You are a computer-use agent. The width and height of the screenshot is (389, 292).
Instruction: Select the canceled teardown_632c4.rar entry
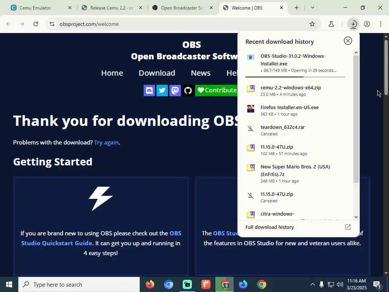click(295, 130)
